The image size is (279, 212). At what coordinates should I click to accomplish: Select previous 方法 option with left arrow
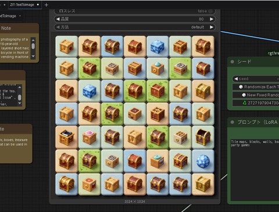click(x=58, y=27)
